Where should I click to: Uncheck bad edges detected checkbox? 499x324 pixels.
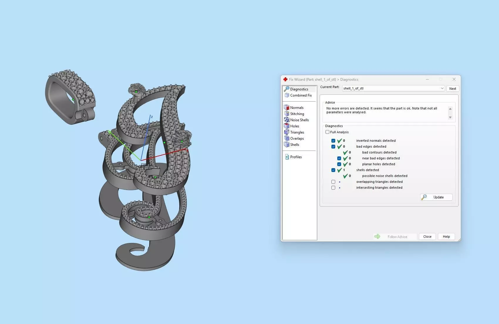click(x=333, y=147)
